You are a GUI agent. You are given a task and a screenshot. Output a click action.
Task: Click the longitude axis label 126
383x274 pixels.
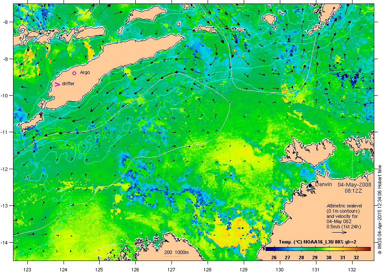click(135, 270)
